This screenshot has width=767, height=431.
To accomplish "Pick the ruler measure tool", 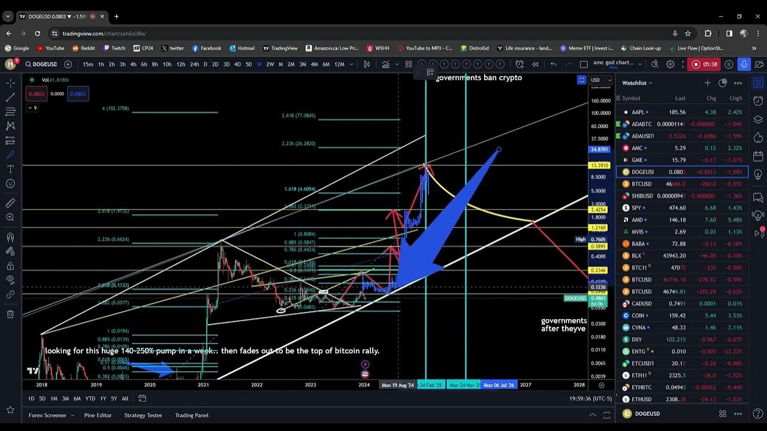I will [10, 203].
